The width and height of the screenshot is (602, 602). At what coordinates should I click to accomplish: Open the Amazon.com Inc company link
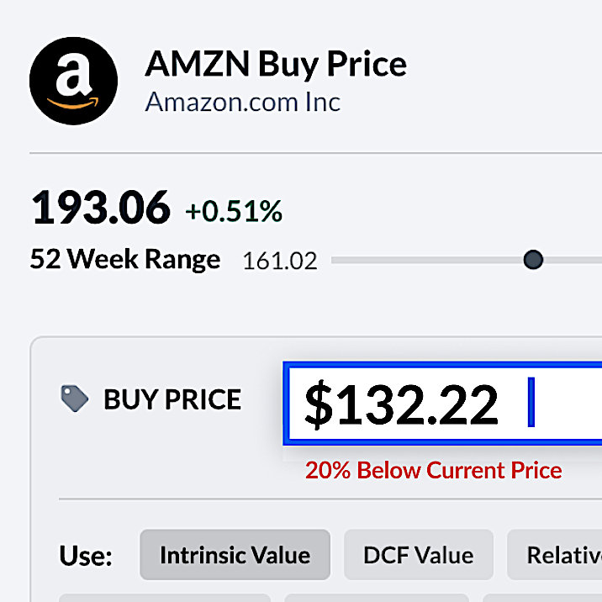pos(243,102)
